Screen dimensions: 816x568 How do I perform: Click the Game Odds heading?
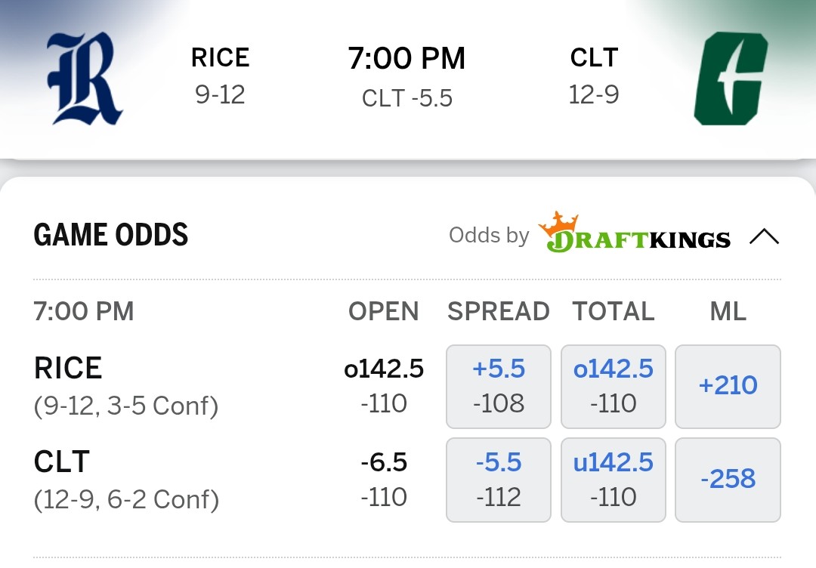pos(111,236)
